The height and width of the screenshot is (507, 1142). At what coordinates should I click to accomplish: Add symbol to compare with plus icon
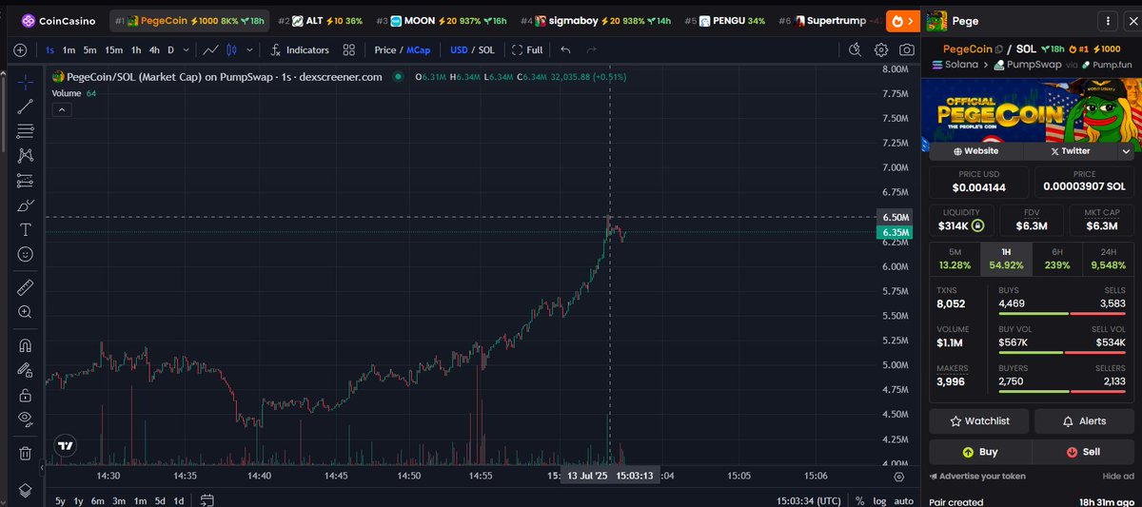point(21,49)
